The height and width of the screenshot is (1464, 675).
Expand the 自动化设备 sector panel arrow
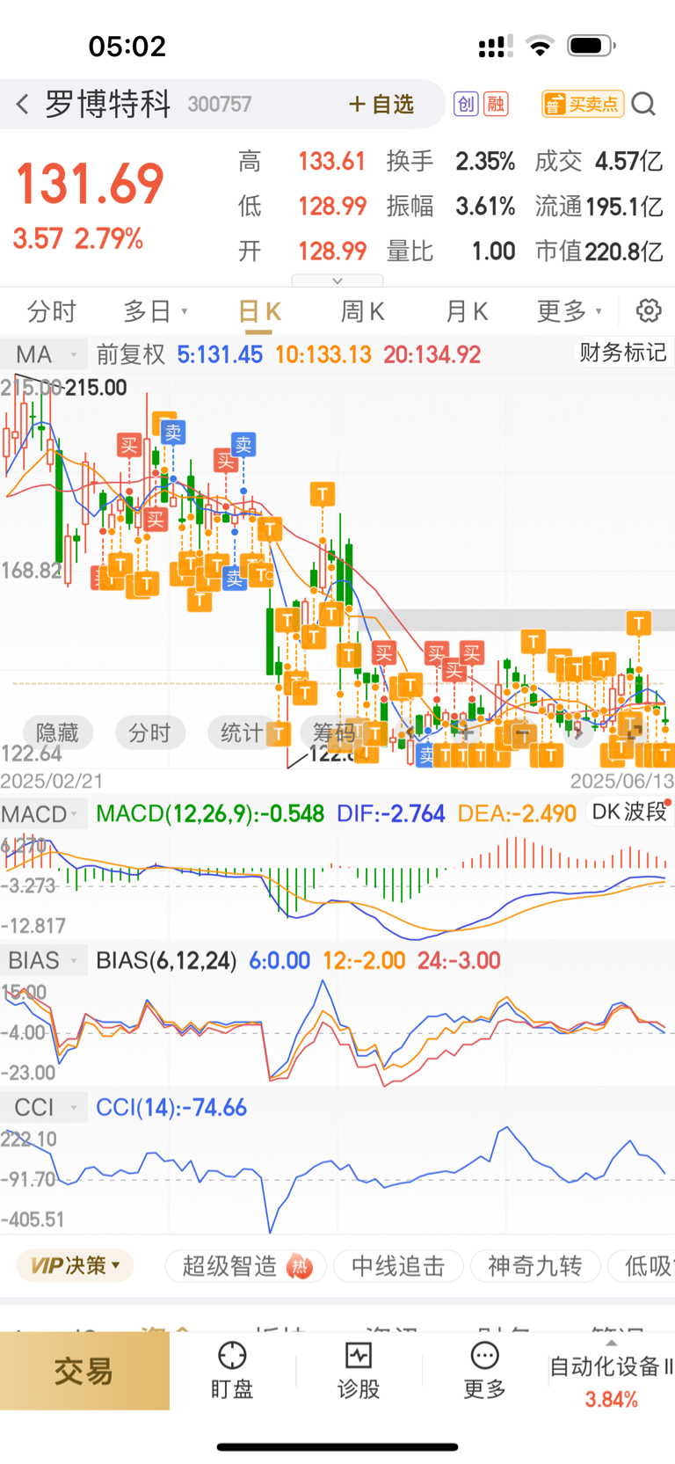(x=612, y=1343)
